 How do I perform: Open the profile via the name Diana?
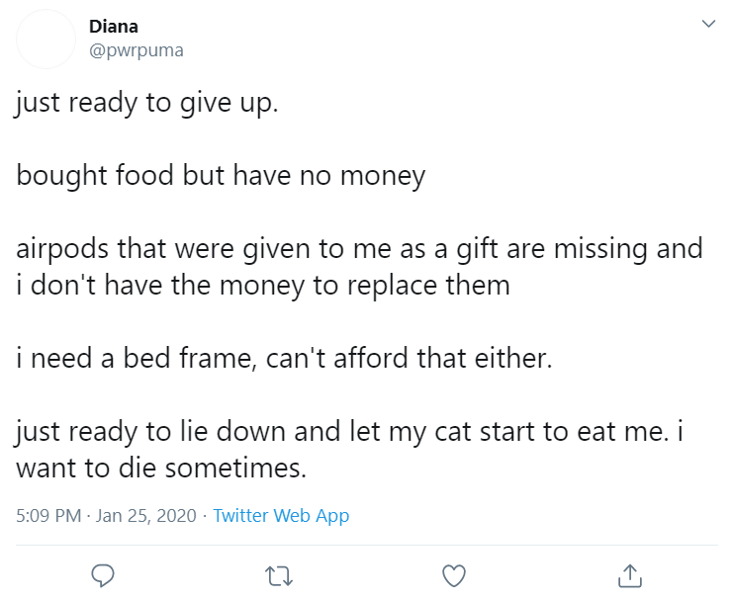[114, 27]
